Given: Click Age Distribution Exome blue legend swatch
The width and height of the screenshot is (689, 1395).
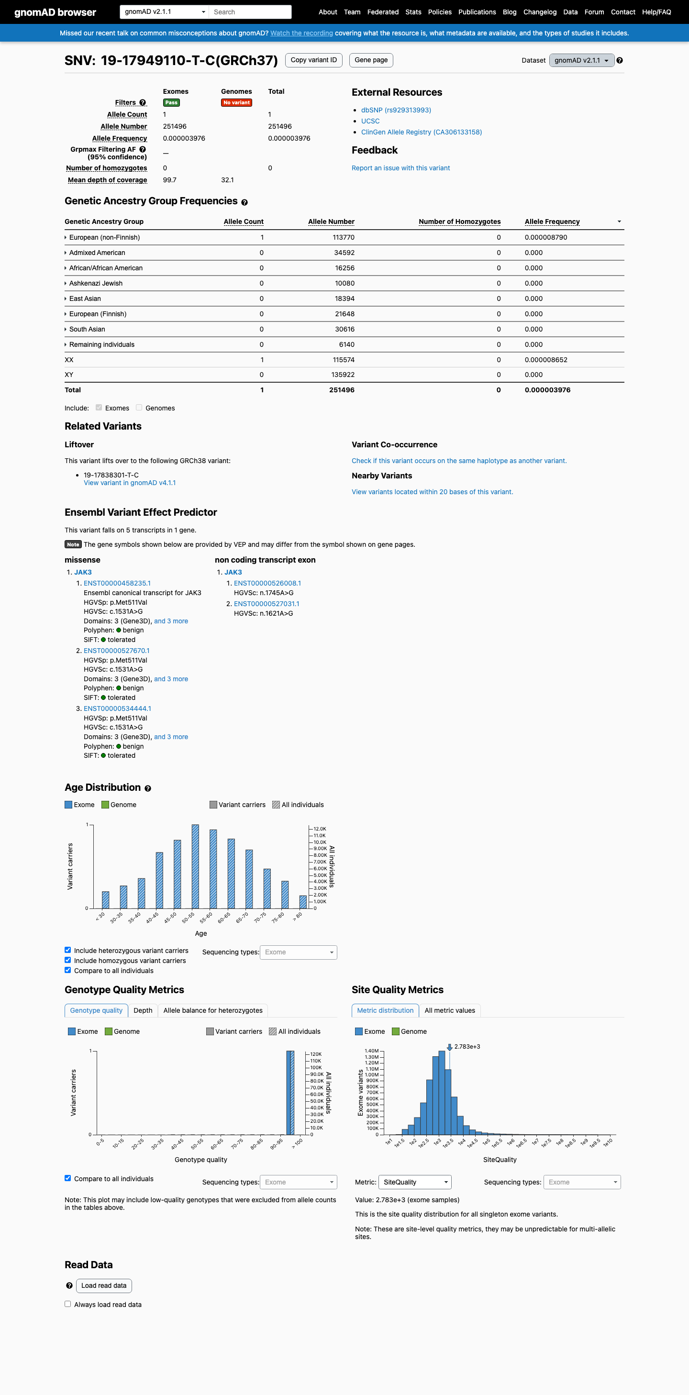Looking at the screenshot, I should (x=68, y=804).
